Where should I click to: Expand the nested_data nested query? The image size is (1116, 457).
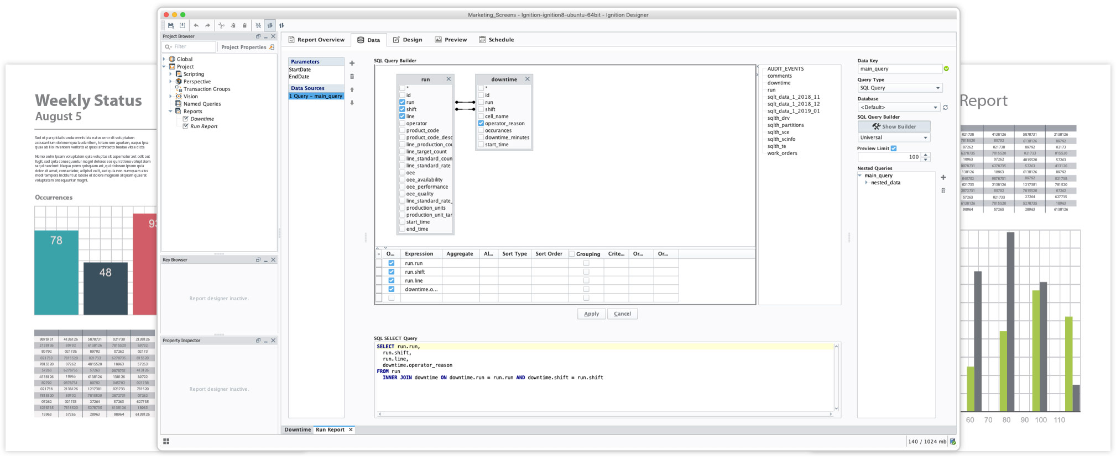pos(866,182)
